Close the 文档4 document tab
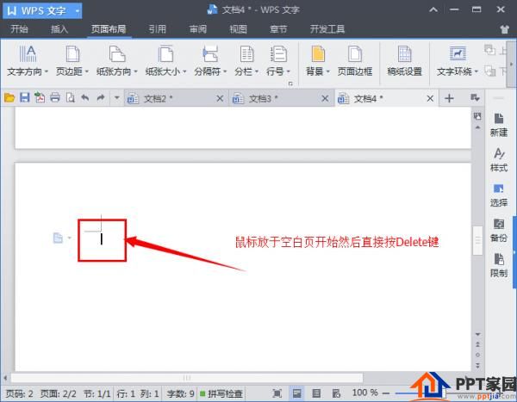Image resolution: width=517 pixels, height=402 pixels. coord(430,98)
